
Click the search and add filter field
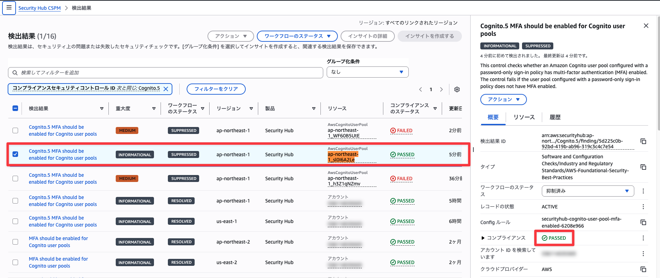point(165,73)
